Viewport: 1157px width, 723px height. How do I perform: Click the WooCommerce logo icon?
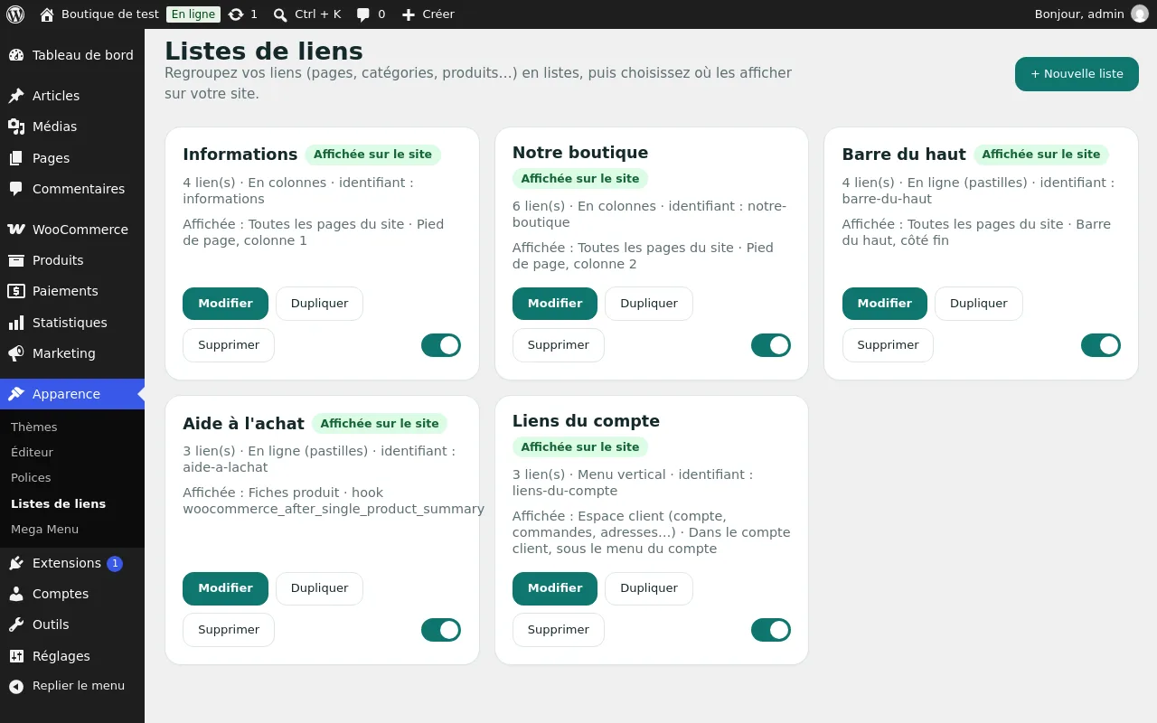(x=16, y=230)
